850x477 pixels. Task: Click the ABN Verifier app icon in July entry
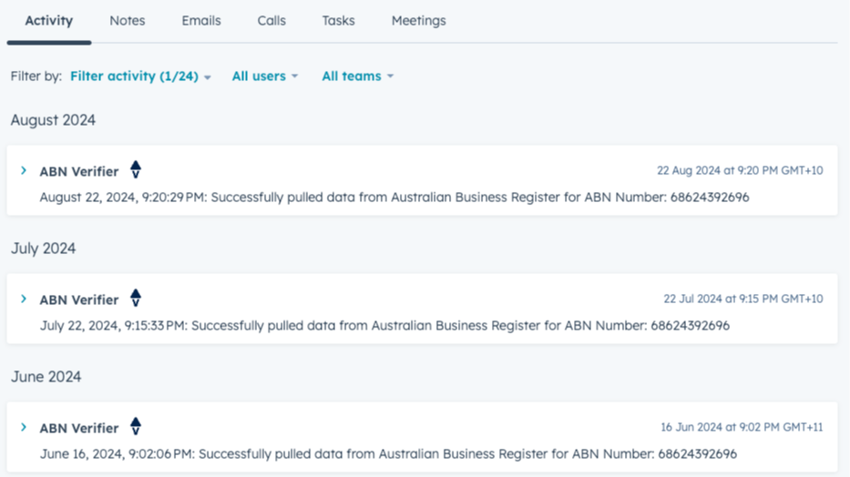(x=136, y=299)
